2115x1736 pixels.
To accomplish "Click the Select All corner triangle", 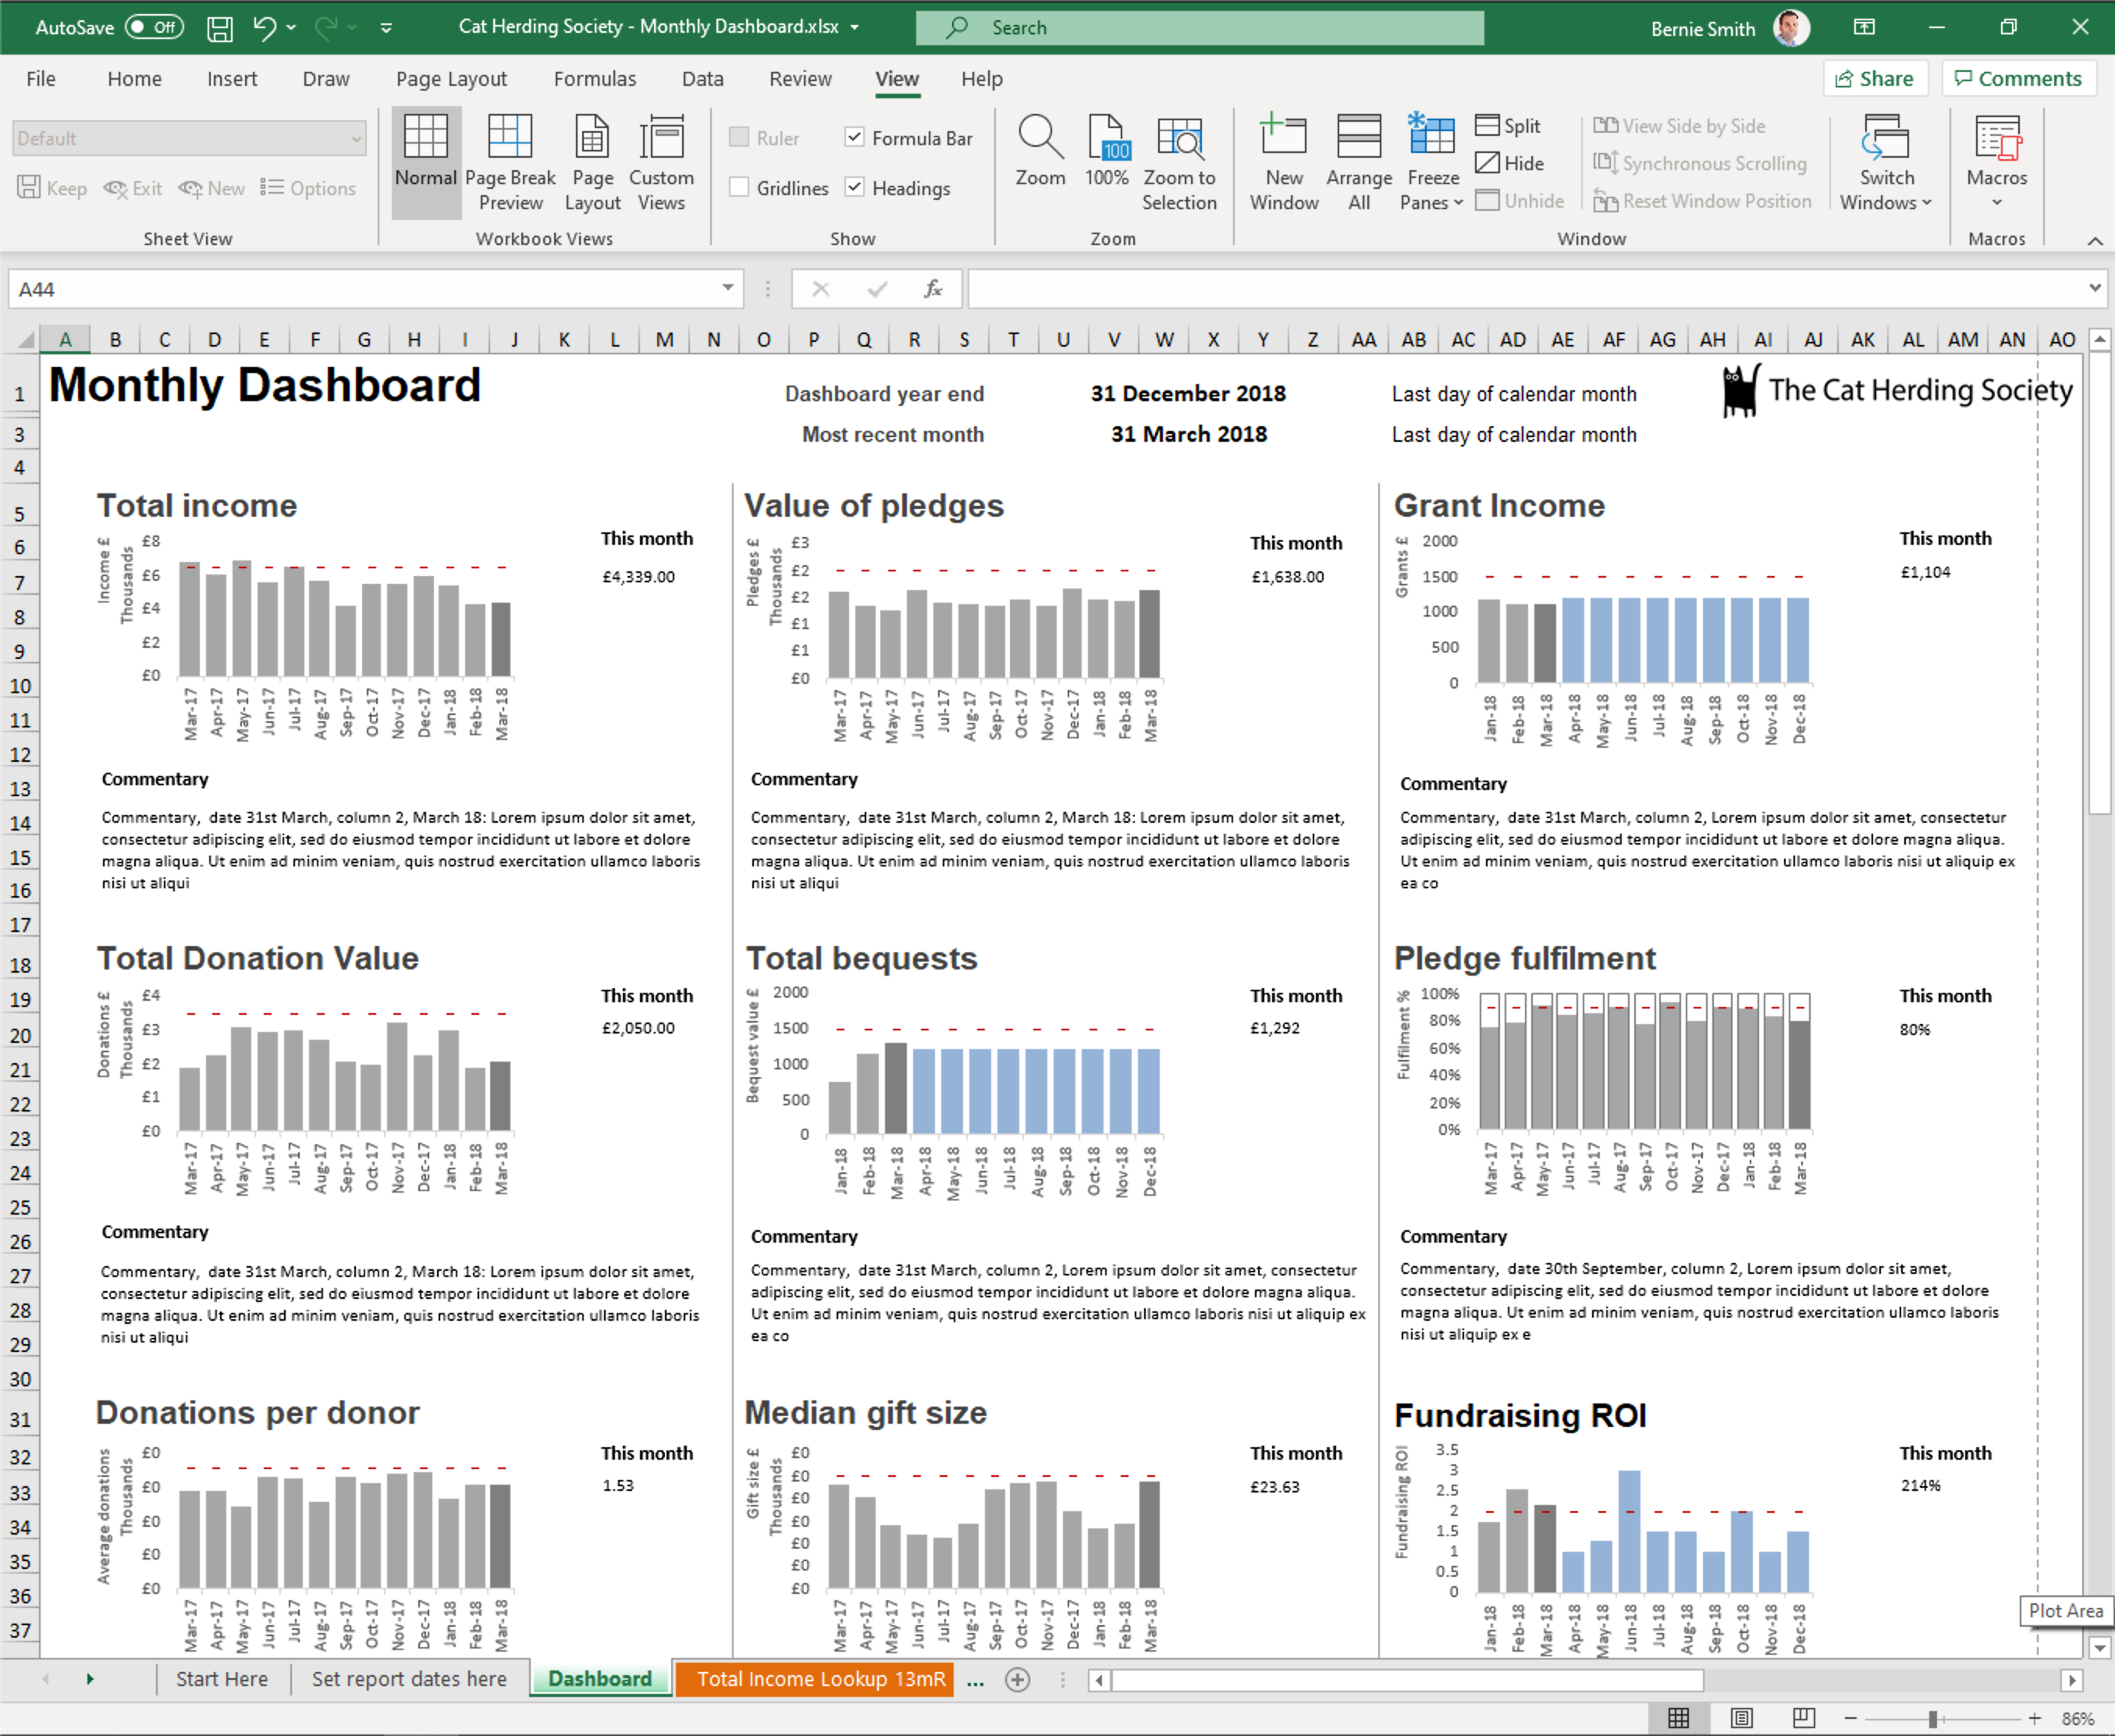I will coord(26,340).
